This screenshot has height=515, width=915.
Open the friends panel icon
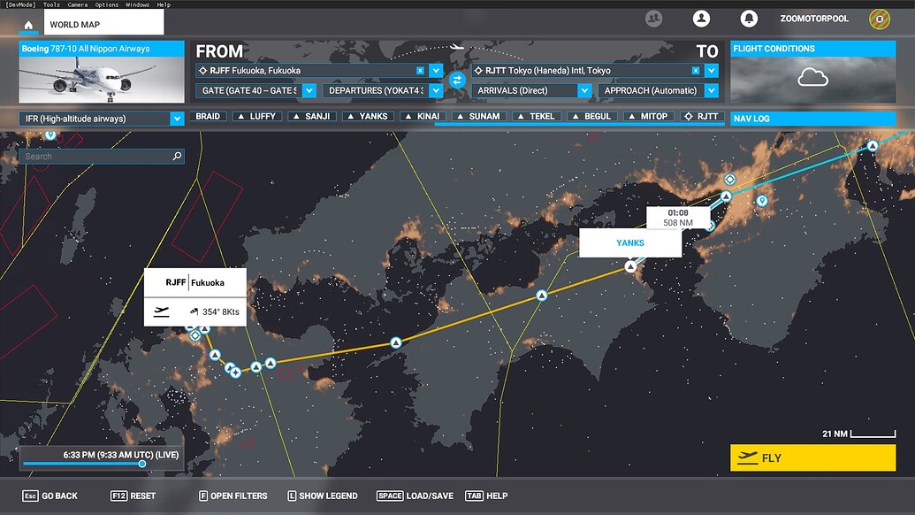coord(653,18)
